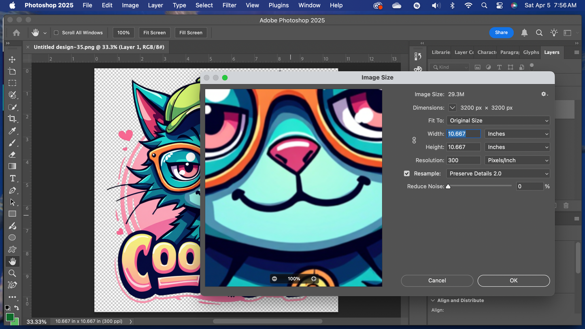Click the Reduce Noise percent field
Image resolution: width=585 pixels, height=329 pixels.
pyautogui.click(x=530, y=187)
